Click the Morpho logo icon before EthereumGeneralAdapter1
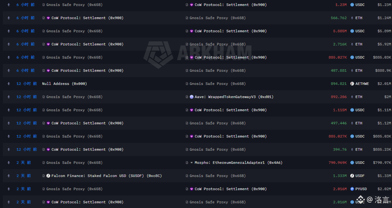 pyautogui.click(x=192, y=163)
